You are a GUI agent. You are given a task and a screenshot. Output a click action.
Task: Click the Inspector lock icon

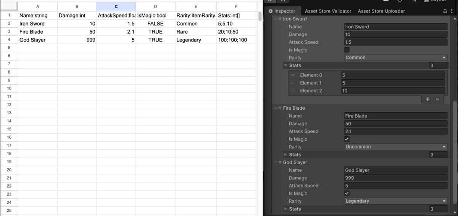(x=445, y=11)
